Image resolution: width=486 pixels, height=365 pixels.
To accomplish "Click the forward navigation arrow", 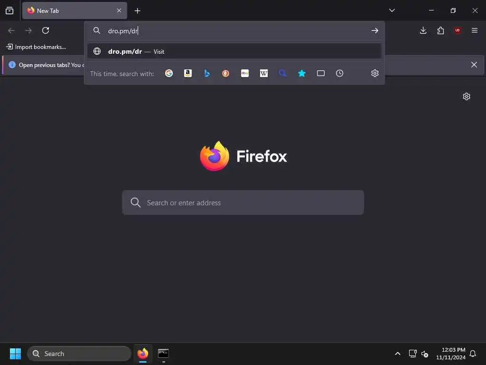I will point(28,30).
